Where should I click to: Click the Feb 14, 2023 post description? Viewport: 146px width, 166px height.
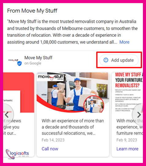[73, 127]
